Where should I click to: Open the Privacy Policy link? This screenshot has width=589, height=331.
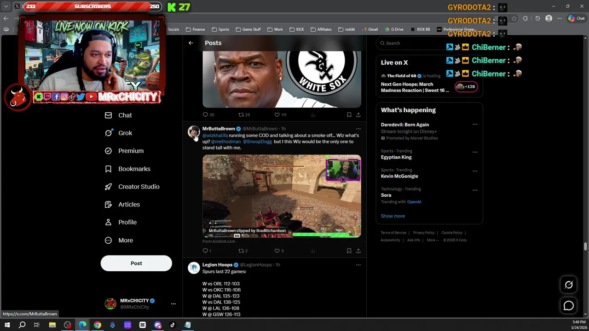[424, 233]
